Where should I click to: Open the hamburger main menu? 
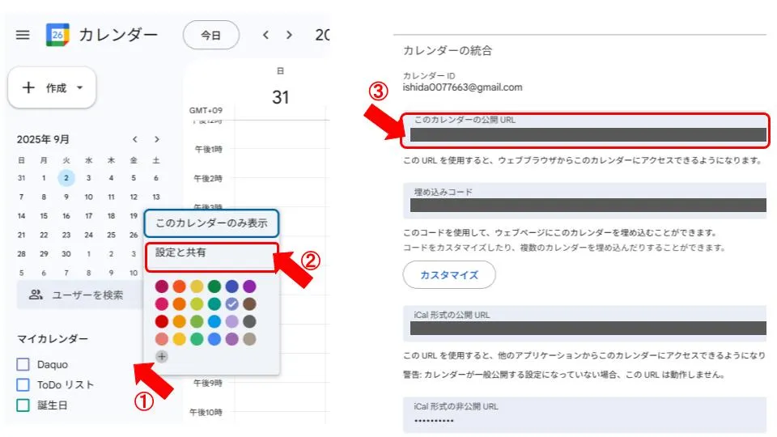point(23,35)
